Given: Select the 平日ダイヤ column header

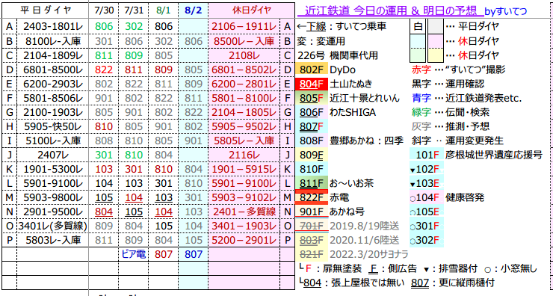Looking at the screenshot, I should [46, 10].
